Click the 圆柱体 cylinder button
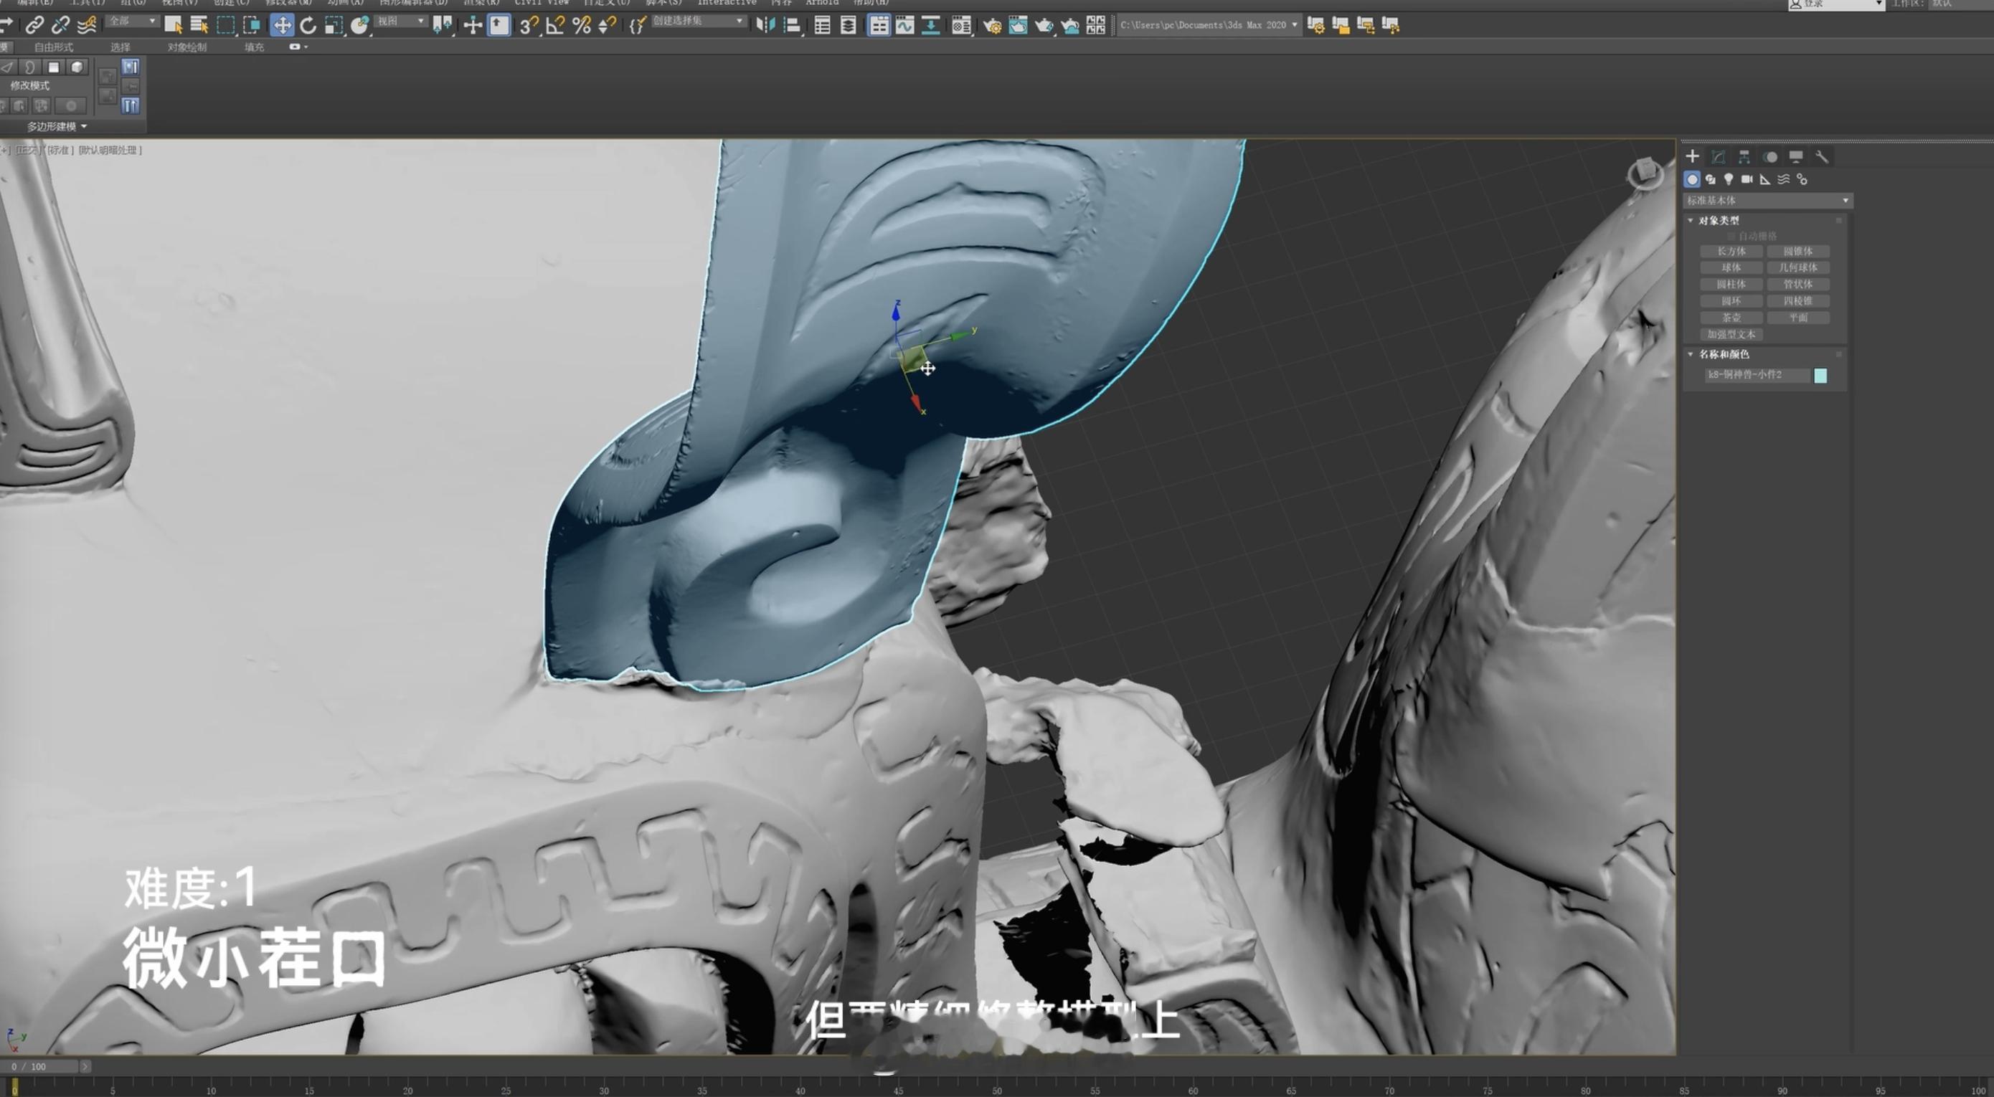The width and height of the screenshot is (1994, 1097). point(1731,285)
